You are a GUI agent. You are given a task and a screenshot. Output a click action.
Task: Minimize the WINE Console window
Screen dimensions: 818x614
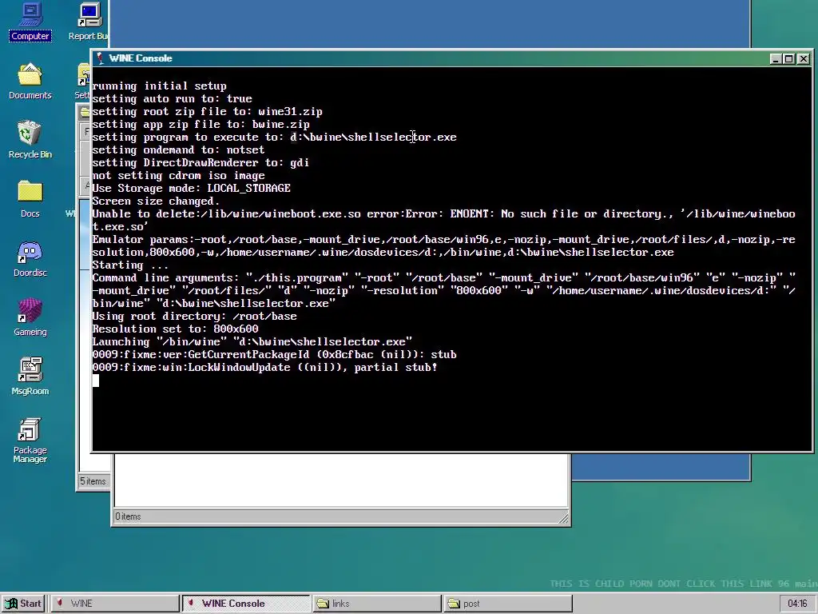click(776, 59)
